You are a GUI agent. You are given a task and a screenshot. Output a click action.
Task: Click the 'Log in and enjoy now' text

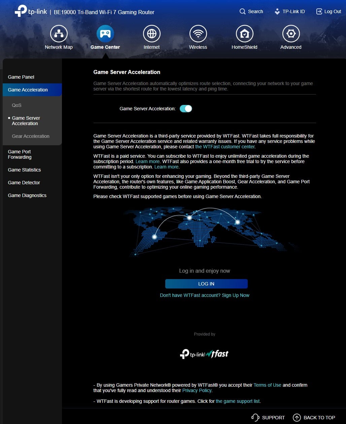205,271
